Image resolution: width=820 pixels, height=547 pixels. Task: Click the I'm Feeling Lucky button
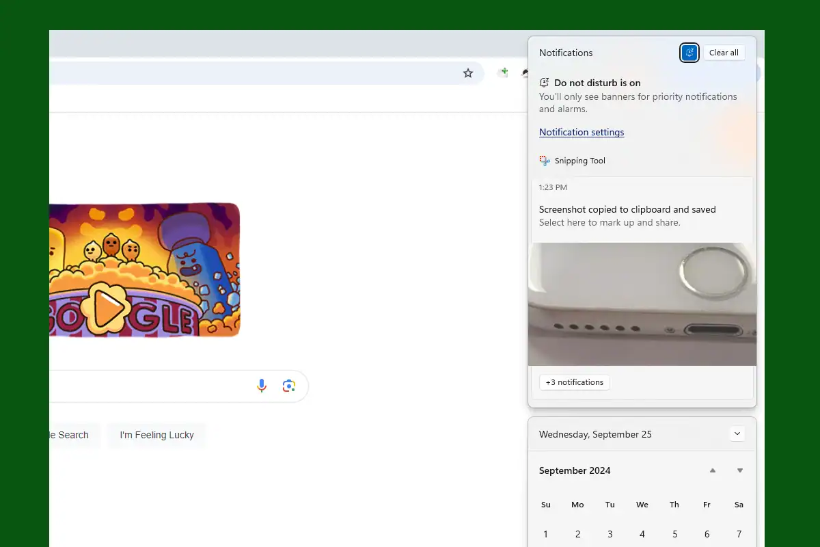(x=156, y=435)
